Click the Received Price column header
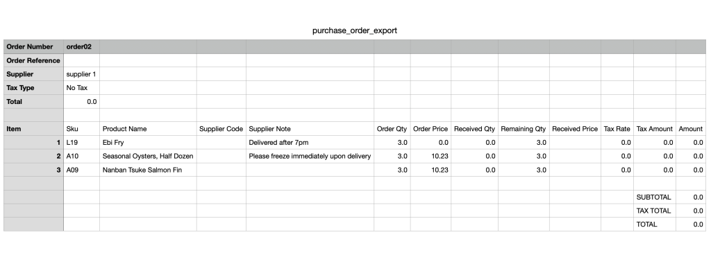The width and height of the screenshot is (711, 264). pyautogui.click(x=575, y=129)
